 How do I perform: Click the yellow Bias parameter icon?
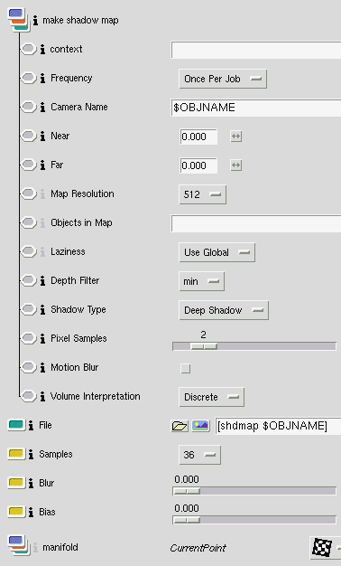pyautogui.click(x=16, y=512)
